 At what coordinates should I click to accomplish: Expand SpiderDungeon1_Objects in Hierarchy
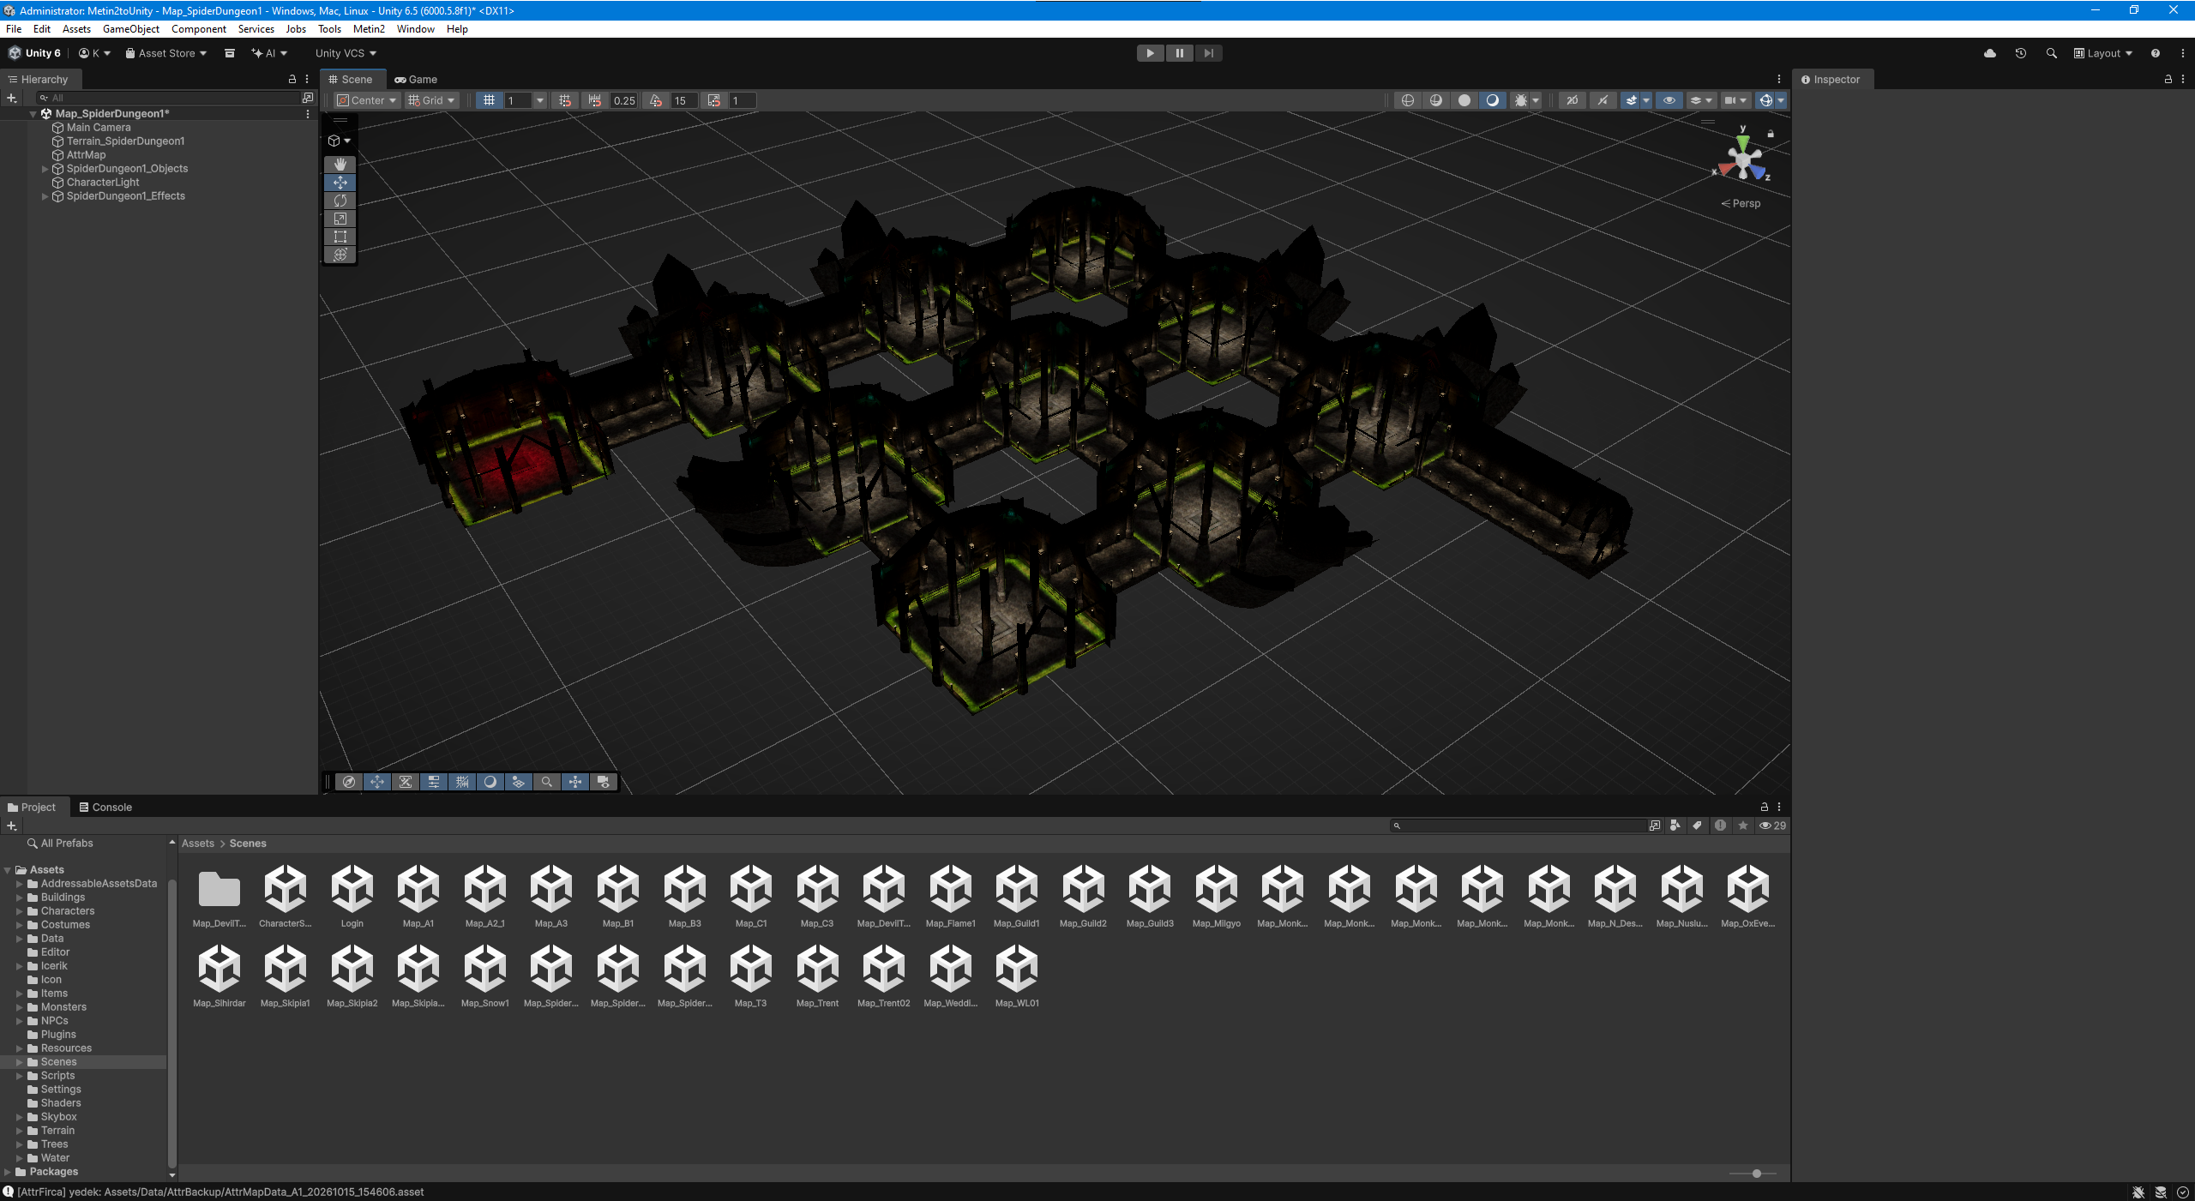(x=45, y=169)
